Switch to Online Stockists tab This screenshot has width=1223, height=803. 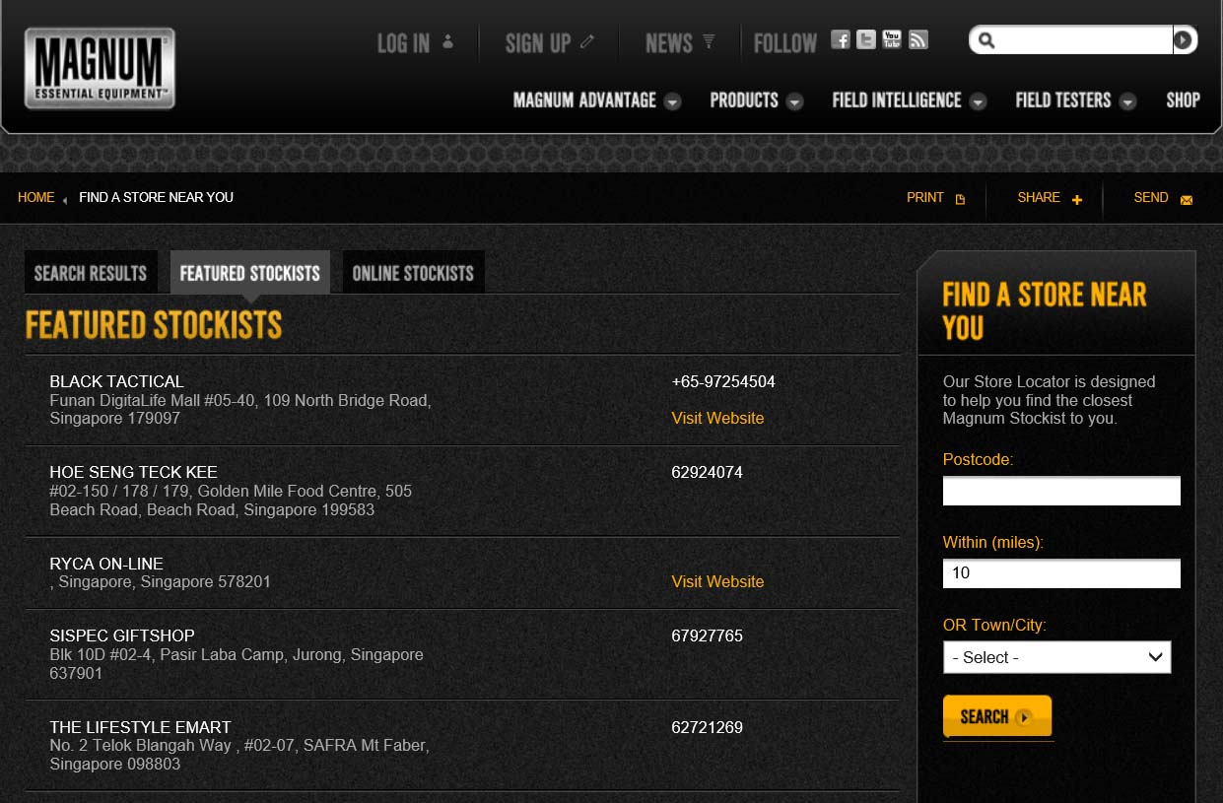click(x=413, y=273)
